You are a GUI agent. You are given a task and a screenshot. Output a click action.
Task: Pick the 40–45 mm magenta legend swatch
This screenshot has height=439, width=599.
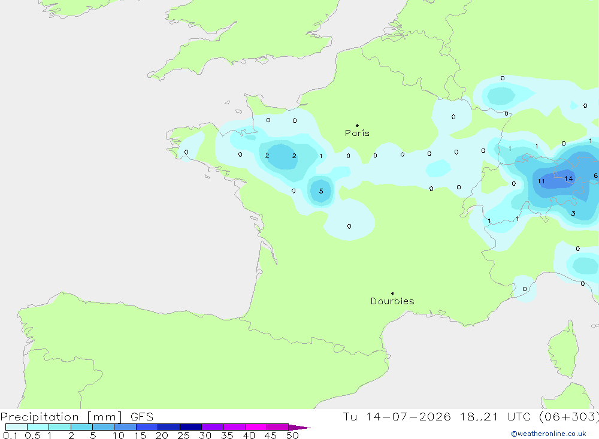256,427
